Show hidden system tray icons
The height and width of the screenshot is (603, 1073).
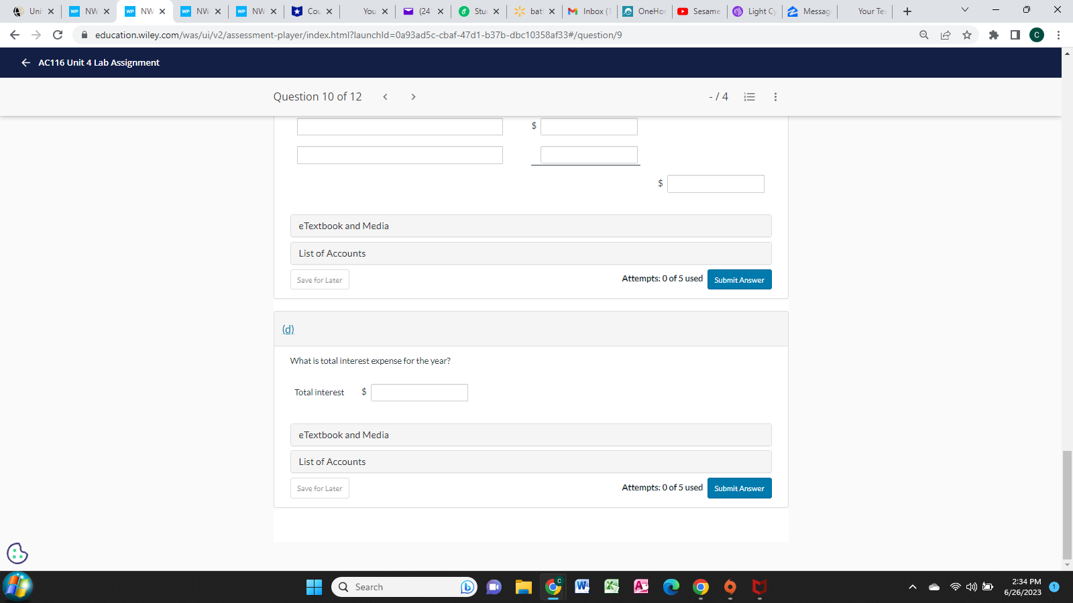(913, 587)
